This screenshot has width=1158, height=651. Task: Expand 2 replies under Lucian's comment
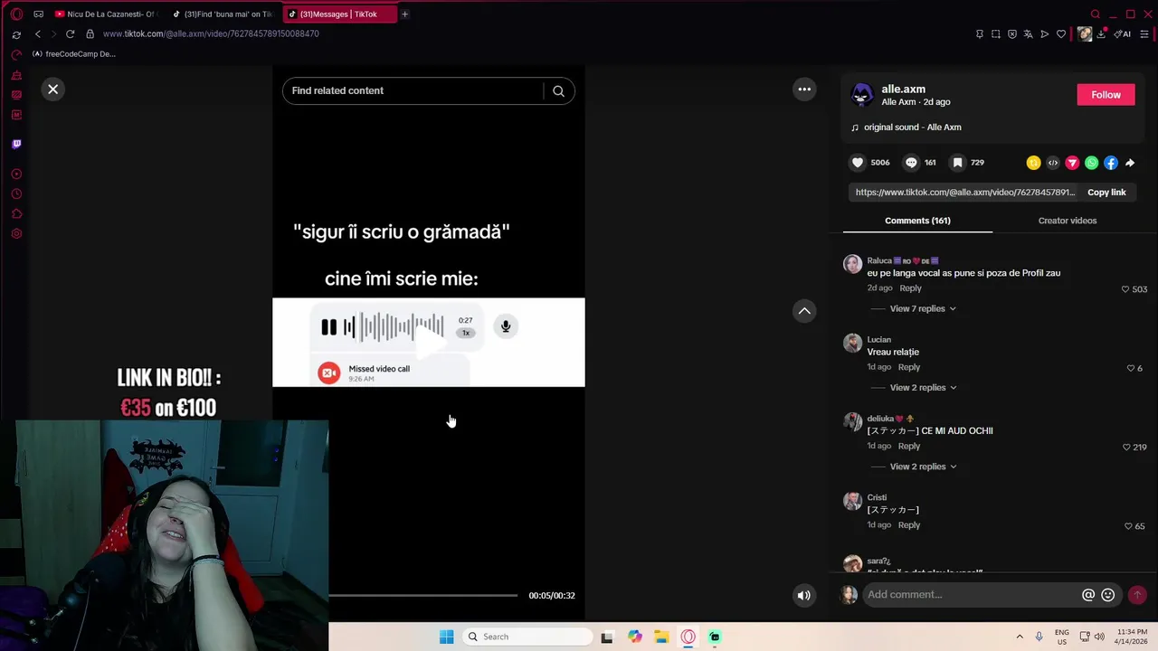point(922,387)
